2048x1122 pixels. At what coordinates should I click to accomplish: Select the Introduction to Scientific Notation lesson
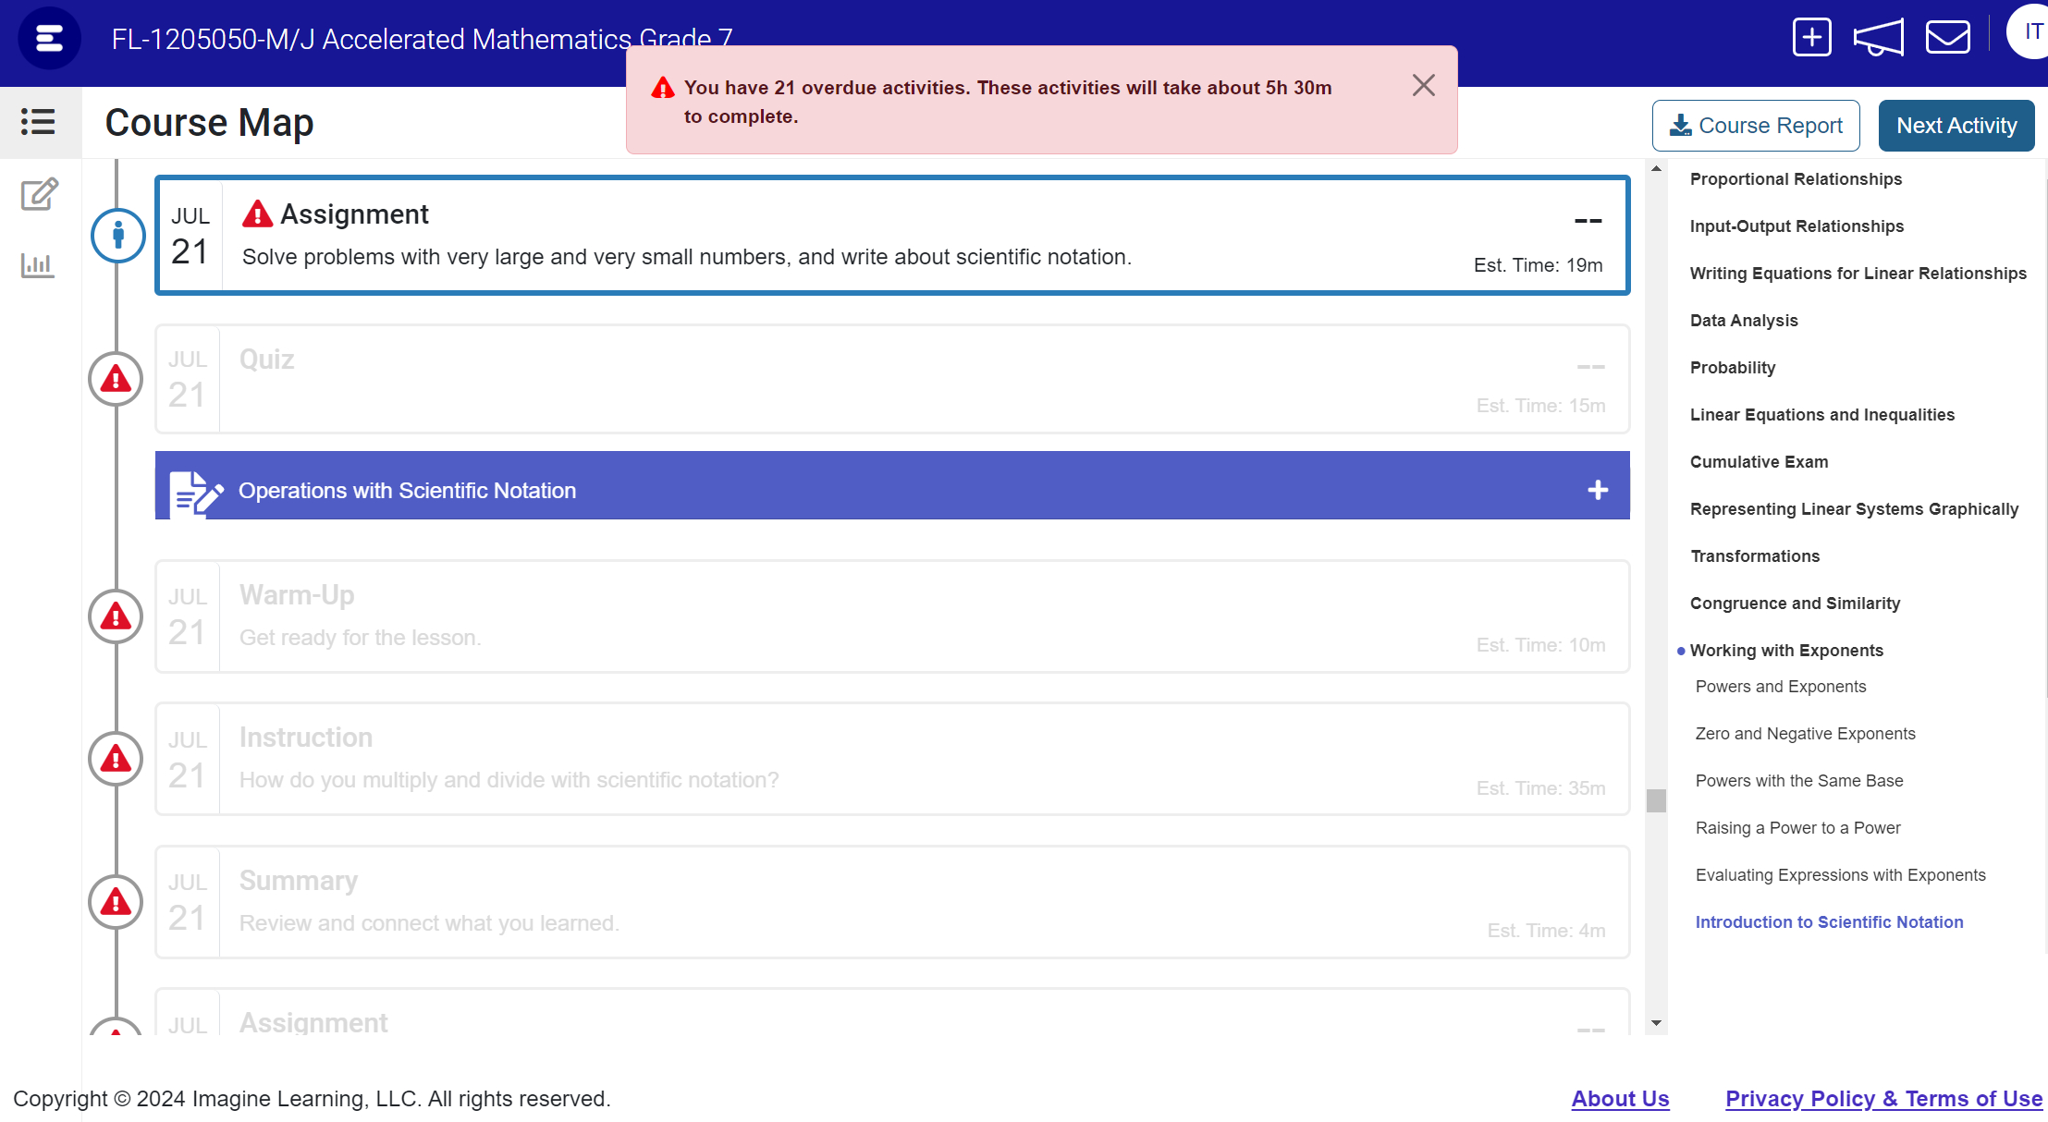click(x=1828, y=922)
